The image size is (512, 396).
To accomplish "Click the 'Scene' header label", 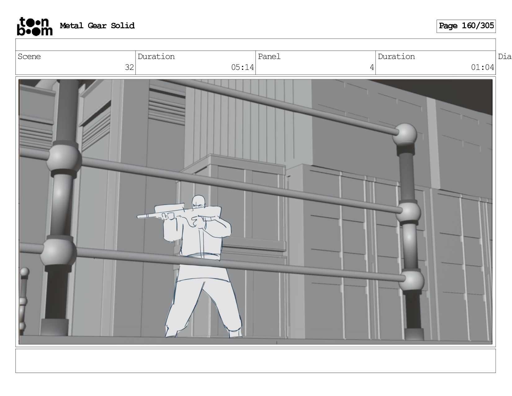I will (x=29, y=57).
